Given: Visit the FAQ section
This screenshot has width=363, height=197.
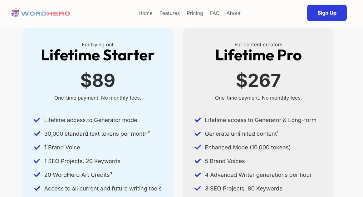Looking at the screenshot, I should coord(215,13).
